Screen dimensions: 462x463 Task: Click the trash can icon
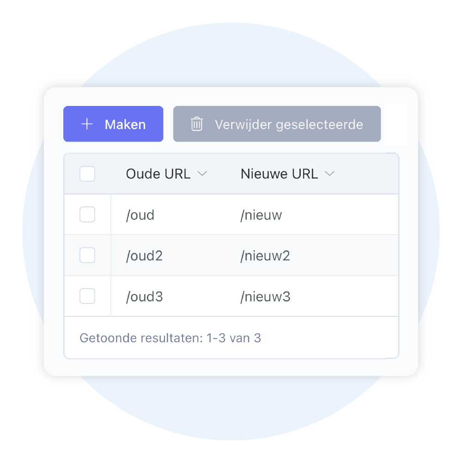click(x=197, y=124)
